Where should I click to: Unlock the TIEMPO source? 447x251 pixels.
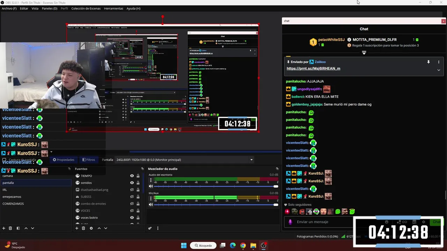pos(138,176)
